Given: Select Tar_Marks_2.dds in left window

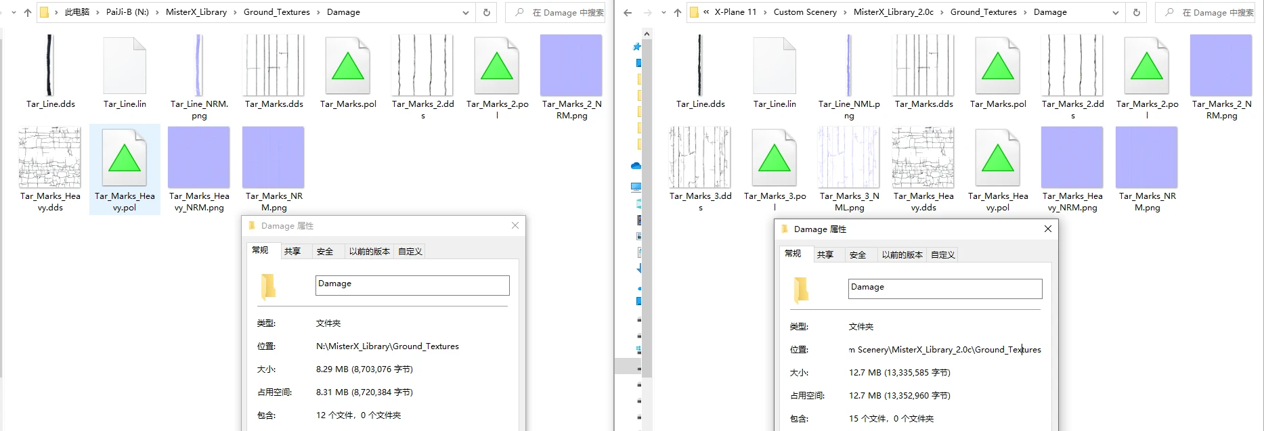Looking at the screenshot, I should tap(422, 77).
